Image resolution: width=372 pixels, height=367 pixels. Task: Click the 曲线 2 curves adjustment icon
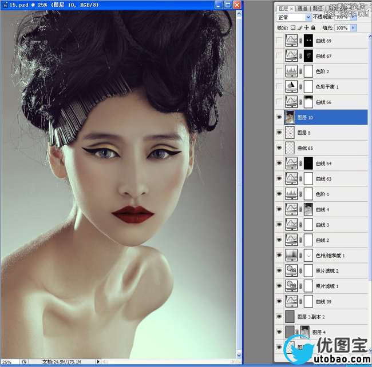[291, 240]
